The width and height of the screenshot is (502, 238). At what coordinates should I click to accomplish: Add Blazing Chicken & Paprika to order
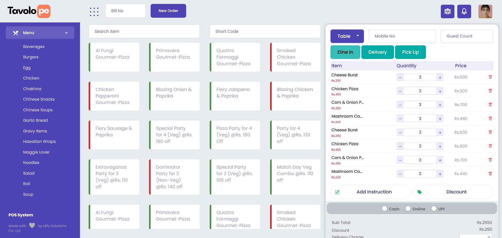[295, 96]
